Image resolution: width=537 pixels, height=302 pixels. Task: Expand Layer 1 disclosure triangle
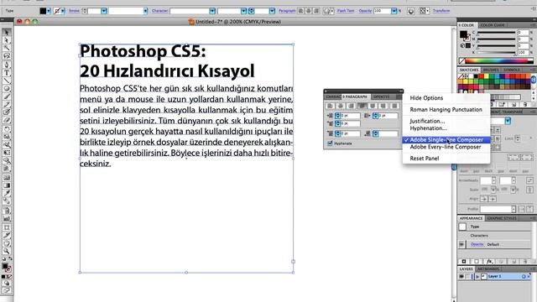click(x=477, y=277)
